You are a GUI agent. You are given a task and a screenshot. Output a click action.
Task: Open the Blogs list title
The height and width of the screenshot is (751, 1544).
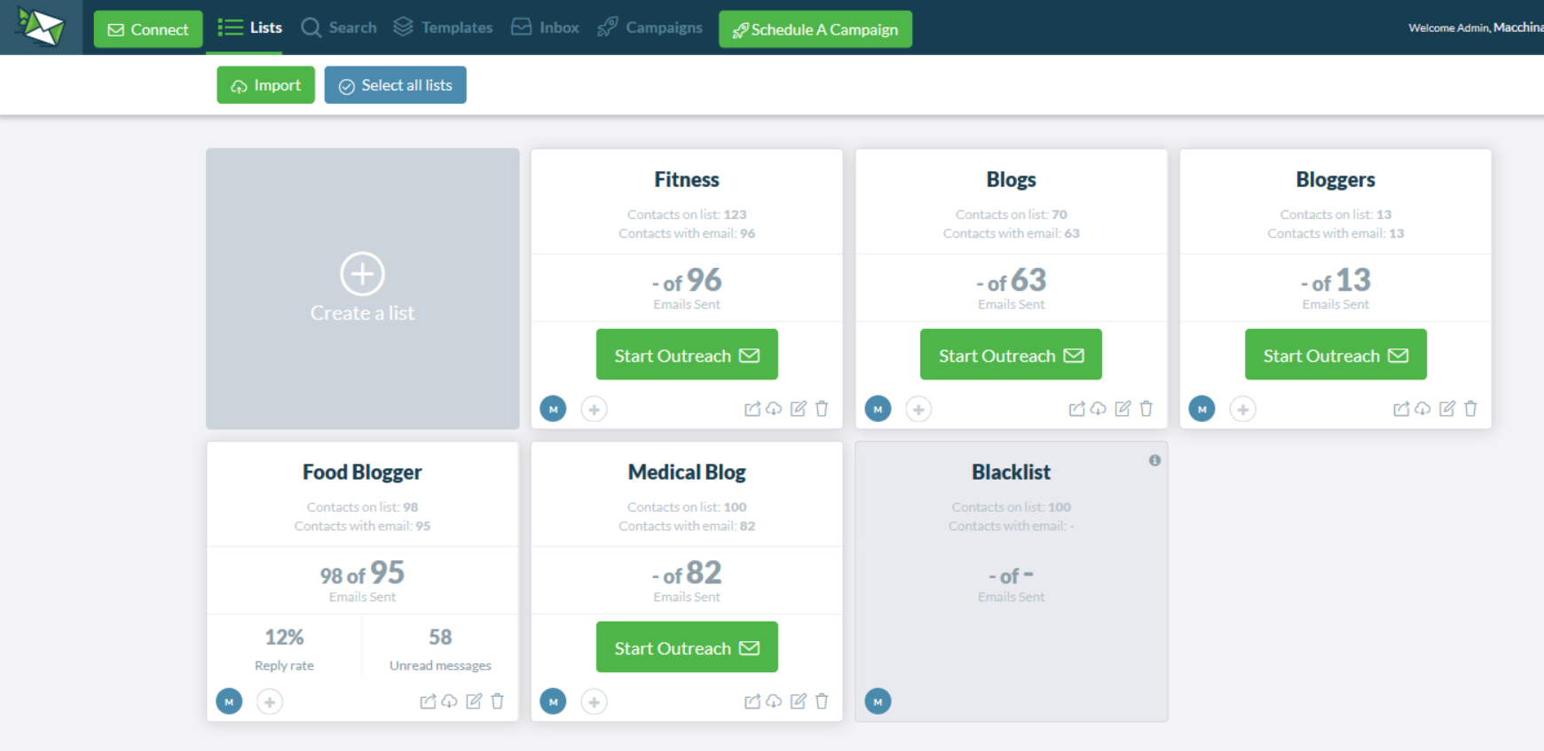pos(1011,179)
